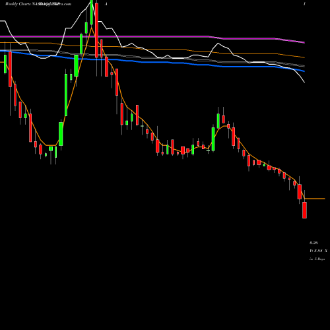Screen dimensions: 330x330
Task: Select the last red candle at the chart's right end
Action: coord(304,210)
